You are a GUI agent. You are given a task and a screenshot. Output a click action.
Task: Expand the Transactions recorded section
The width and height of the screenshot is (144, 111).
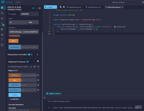37,54
